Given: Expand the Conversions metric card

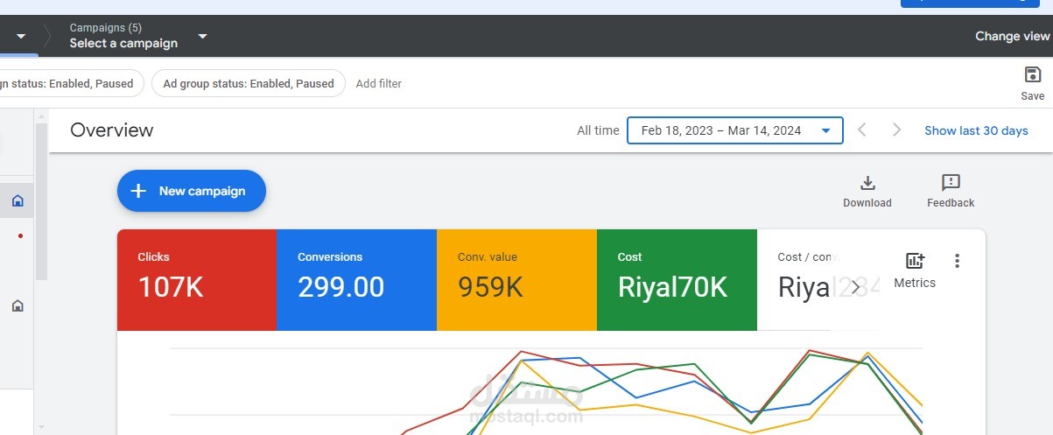Looking at the screenshot, I should tap(356, 280).
